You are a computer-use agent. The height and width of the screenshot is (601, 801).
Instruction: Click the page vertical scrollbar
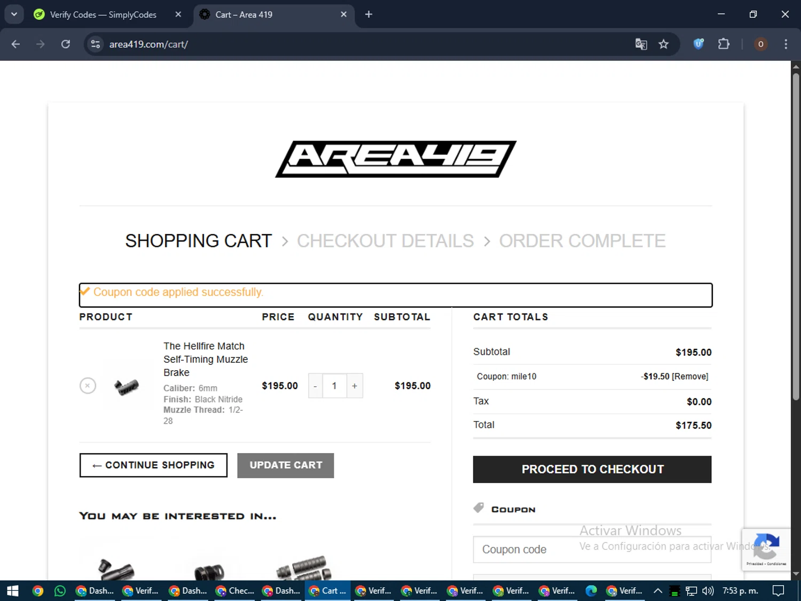pyautogui.click(x=796, y=236)
